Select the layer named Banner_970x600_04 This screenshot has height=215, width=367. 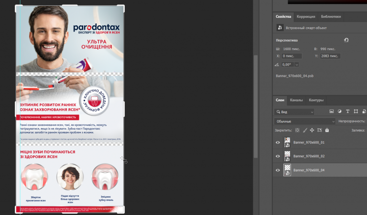[309, 170]
